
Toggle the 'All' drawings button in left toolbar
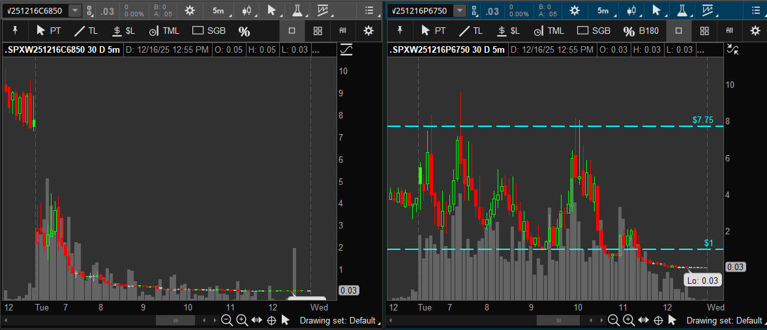(x=343, y=31)
